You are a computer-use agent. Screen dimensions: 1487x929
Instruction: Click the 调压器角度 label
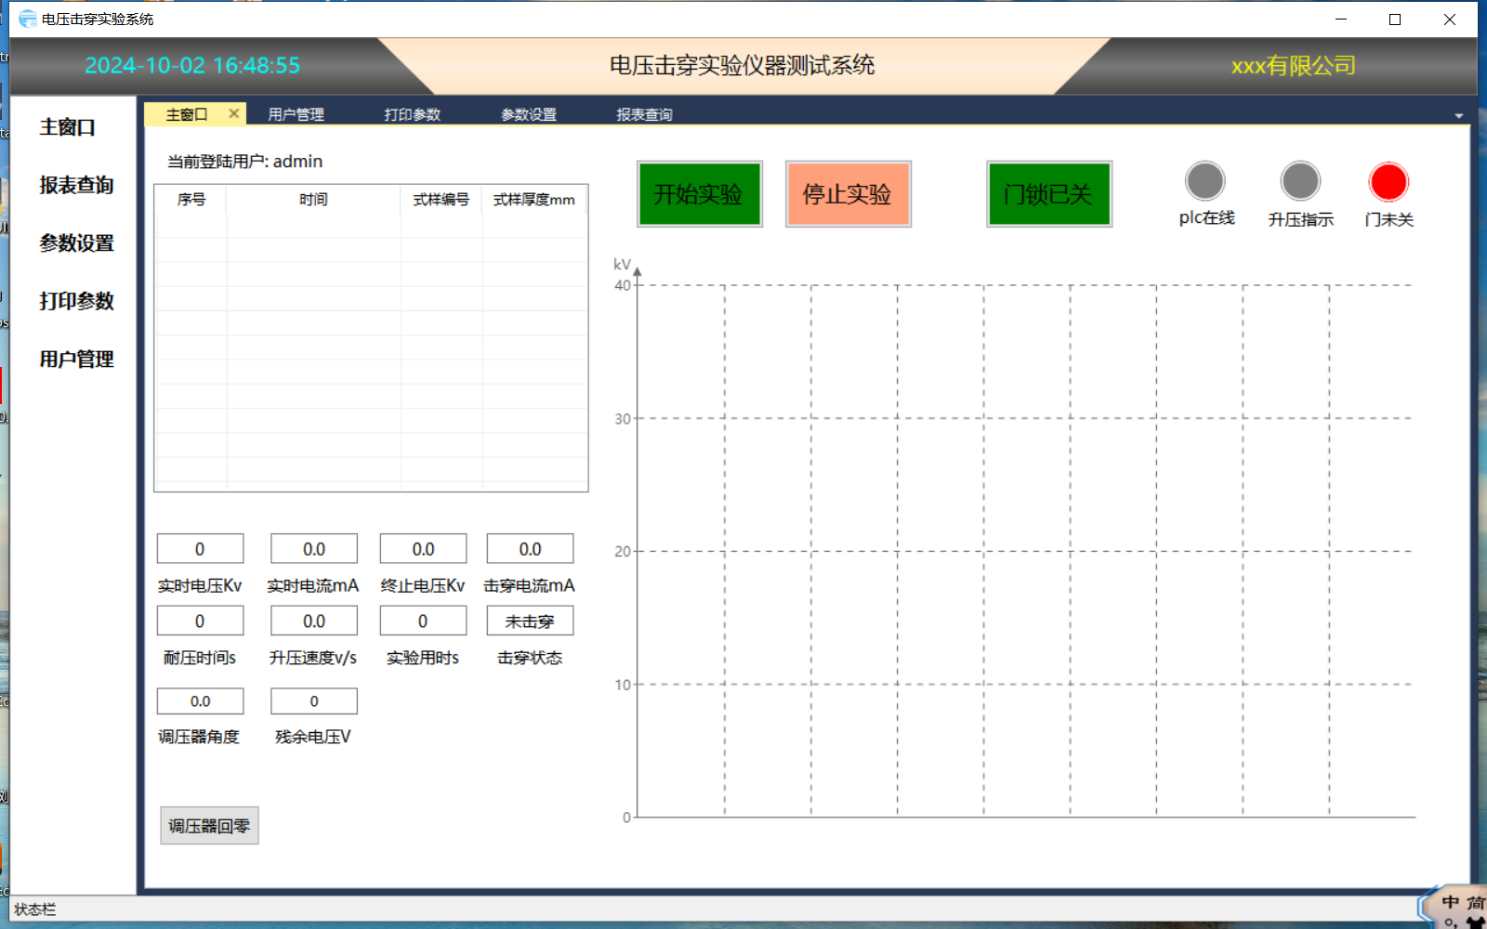(x=199, y=737)
